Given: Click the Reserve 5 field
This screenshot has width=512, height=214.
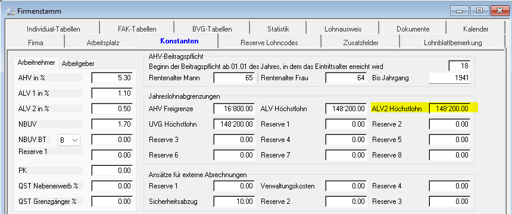Looking at the screenshot, I should click(449, 140).
